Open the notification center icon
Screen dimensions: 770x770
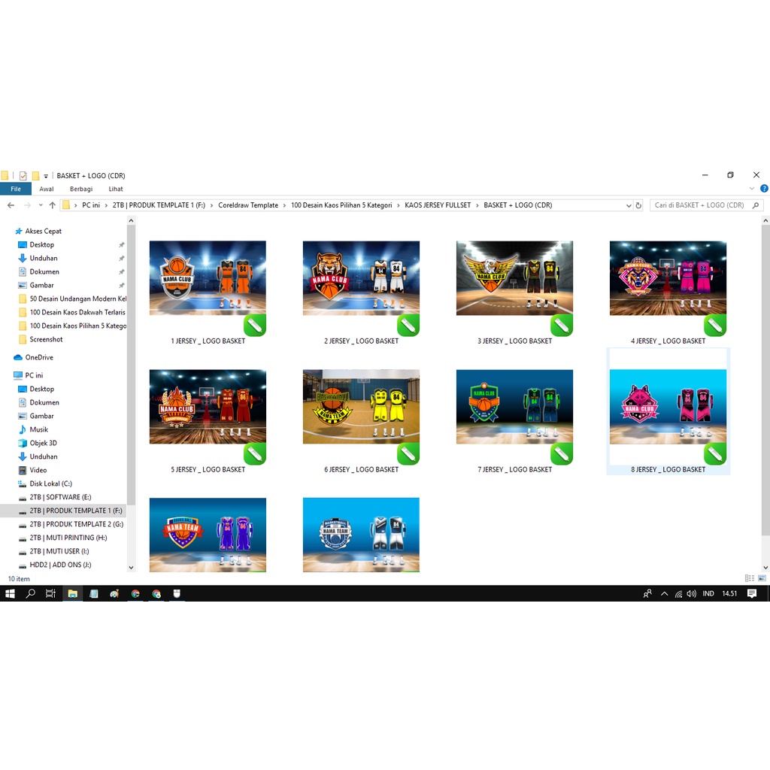pyautogui.click(x=752, y=593)
